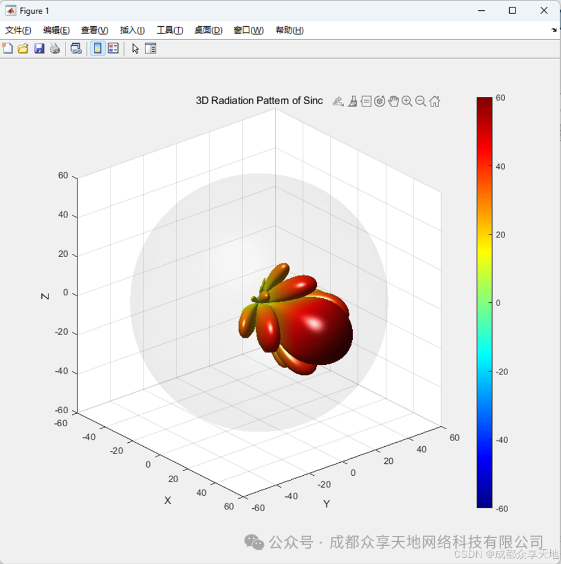The image size is (561, 564).
Task: Toggle the Insert Colorbar toolbar button
Action: (x=97, y=48)
